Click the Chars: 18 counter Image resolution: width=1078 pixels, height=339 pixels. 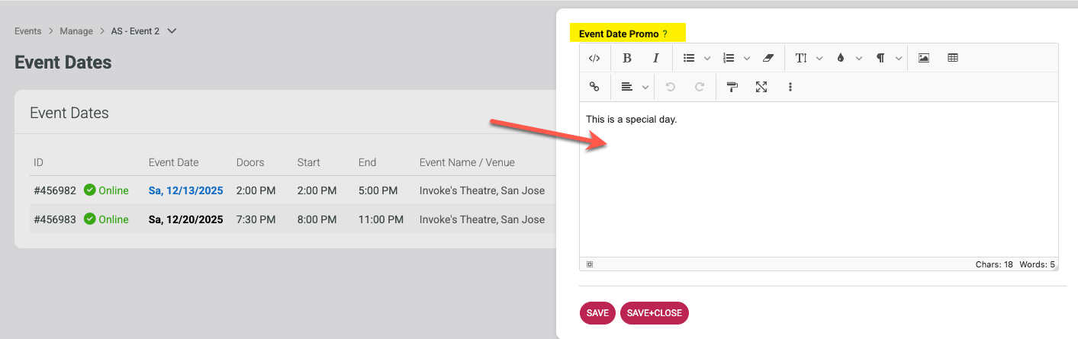click(x=994, y=264)
